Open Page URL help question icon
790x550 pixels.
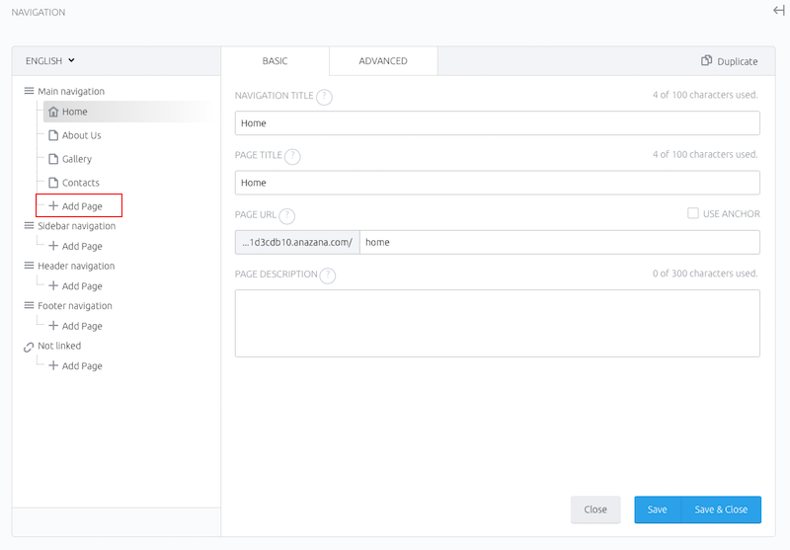pyautogui.click(x=287, y=215)
